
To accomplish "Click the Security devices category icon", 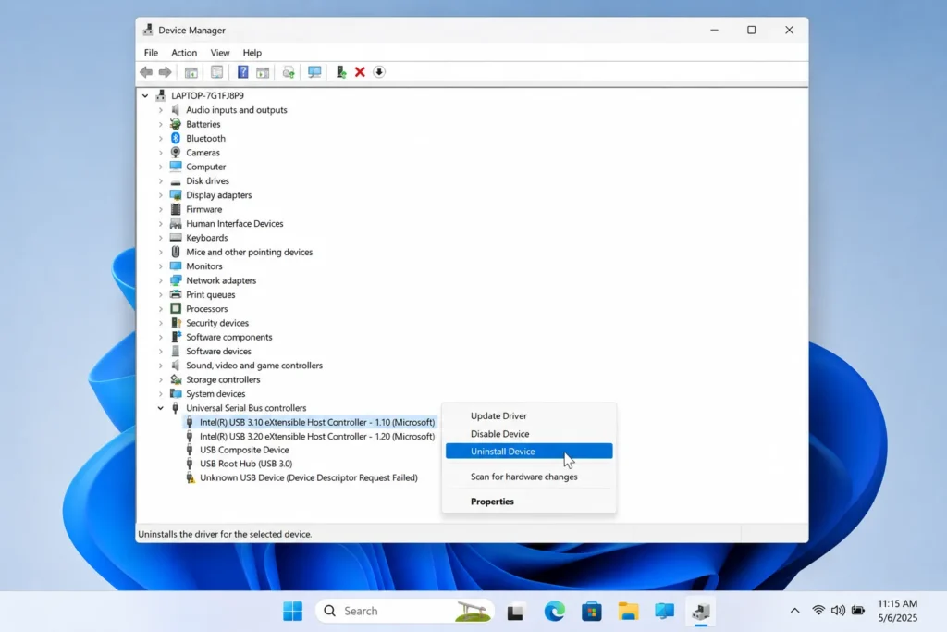I will click(x=176, y=323).
